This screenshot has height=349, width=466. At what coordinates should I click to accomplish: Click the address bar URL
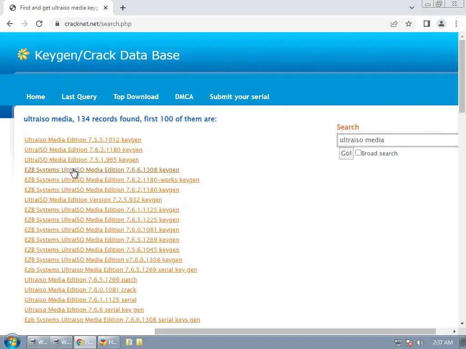(x=98, y=24)
